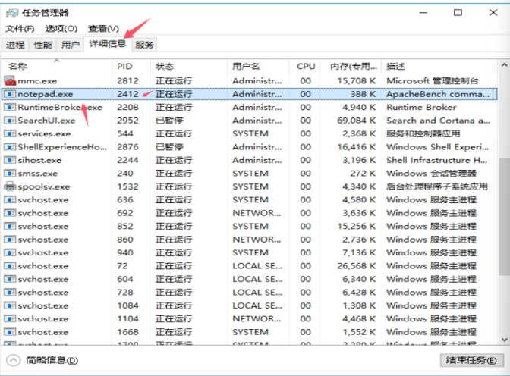This screenshot has height=376, width=510.
Task: Open the 文件(F) menu
Action: click(x=20, y=29)
